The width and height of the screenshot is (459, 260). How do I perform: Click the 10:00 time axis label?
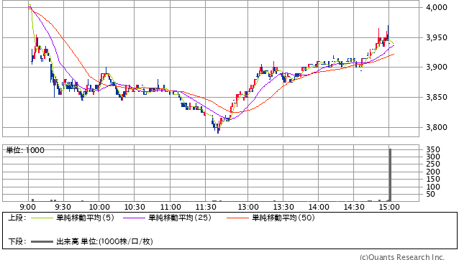99,207
